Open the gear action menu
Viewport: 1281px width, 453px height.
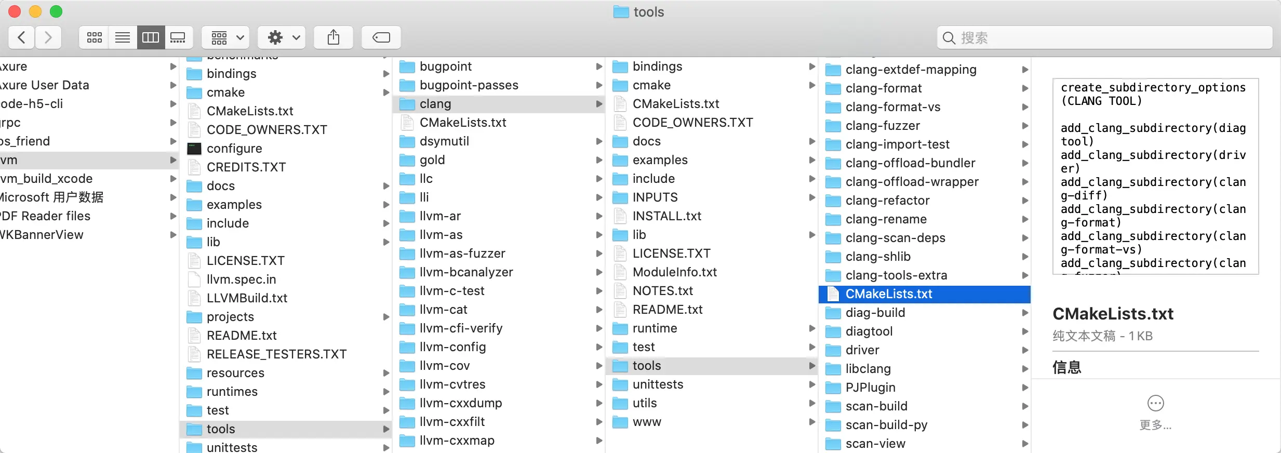click(283, 37)
